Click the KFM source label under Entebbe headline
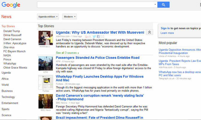Screen dimensions: 201x120 58,61
